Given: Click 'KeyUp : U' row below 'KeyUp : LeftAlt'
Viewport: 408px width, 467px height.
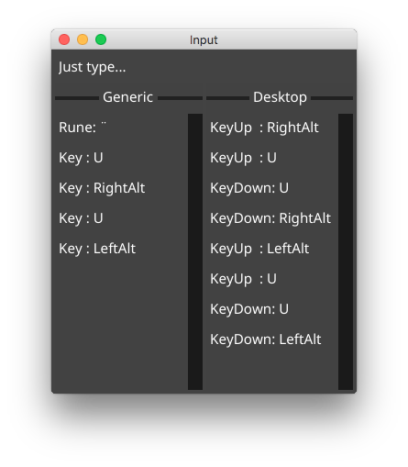Looking at the screenshot, I should [243, 279].
